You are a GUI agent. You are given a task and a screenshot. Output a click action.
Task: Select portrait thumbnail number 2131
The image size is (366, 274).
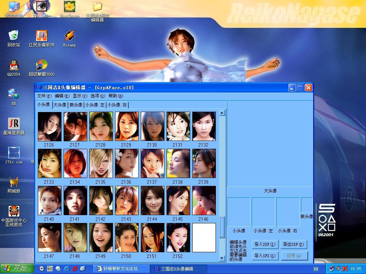click(x=178, y=126)
